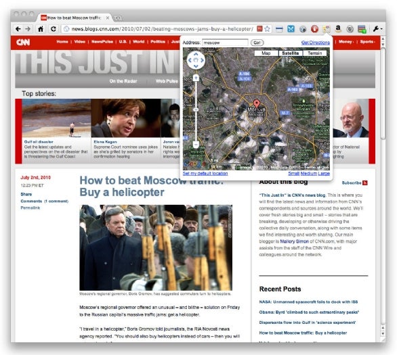397x355 pixels.
Task: Switch map to Terrain view
Action: tap(315, 53)
